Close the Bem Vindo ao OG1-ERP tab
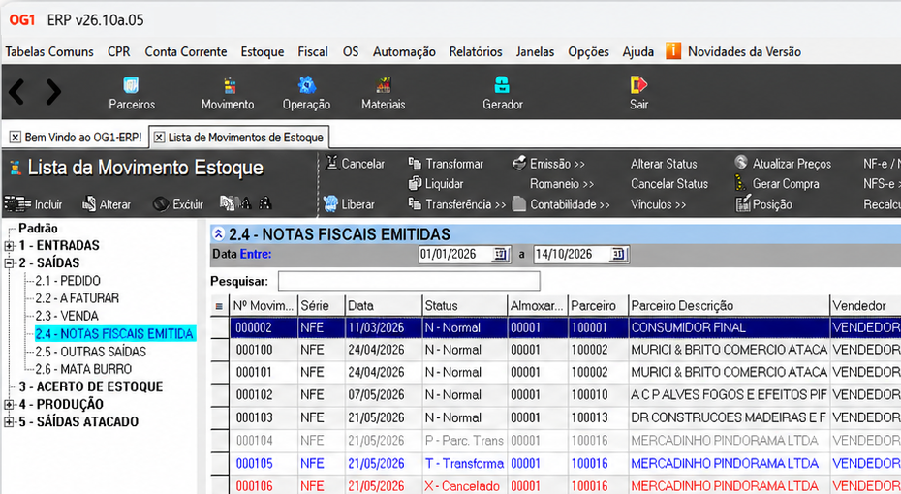The width and height of the screenshot is (901, 494). [15, 138]
